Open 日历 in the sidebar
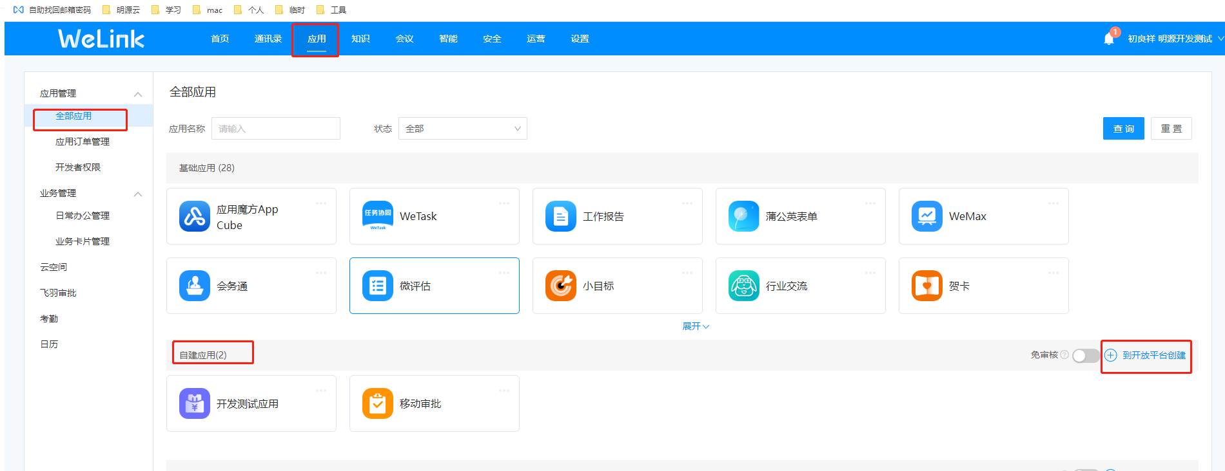 point(49,344)
